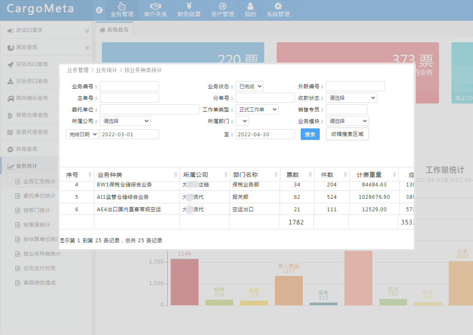Screen dimensions: 473x335
Task: Click end date field 2022-04-30
Action: tap(265, 134)
